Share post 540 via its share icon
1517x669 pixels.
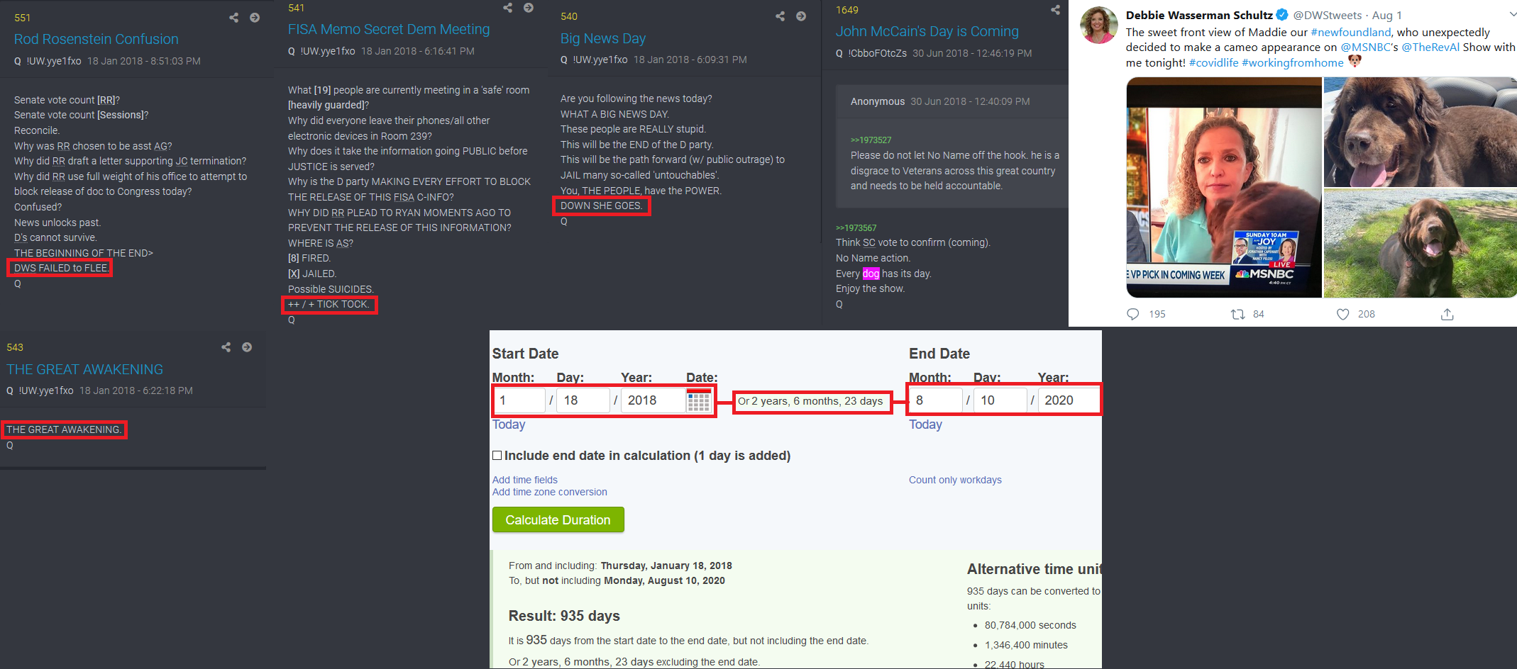pyautogui.click(x=780, y=16)
